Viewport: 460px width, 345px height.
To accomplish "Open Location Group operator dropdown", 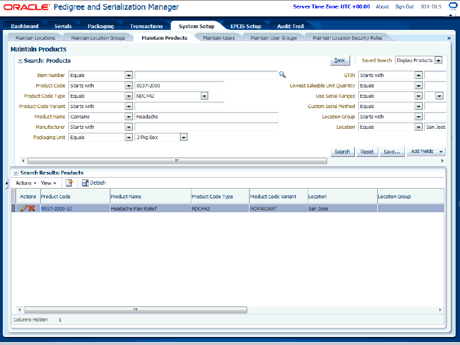I will (x=419, y=117).
